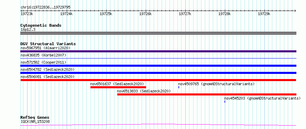The width and height of the screenshot is (306, 129).
Task: Click the ruler's left end arrowhead
Action: click(x=21, y=11)
